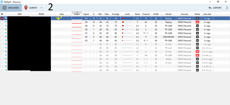The image size is (230, 105).
Task: Switch to the Discover tab
Action: tap(11, 8)
